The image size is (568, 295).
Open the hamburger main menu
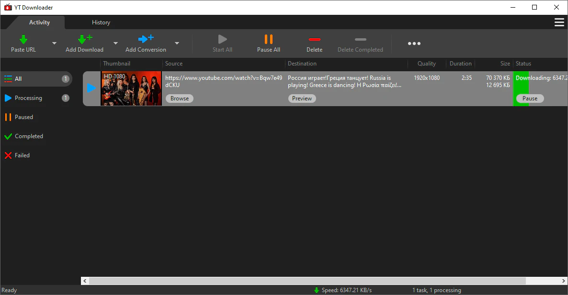point(558,22)
